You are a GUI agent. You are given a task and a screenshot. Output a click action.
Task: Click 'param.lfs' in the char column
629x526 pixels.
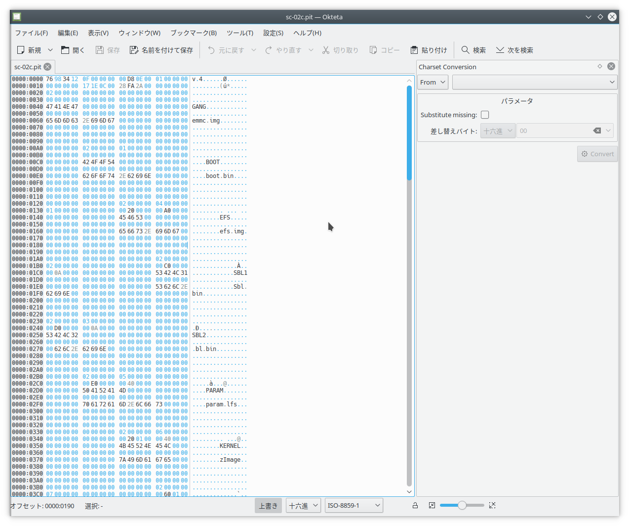tap(222, 404)
